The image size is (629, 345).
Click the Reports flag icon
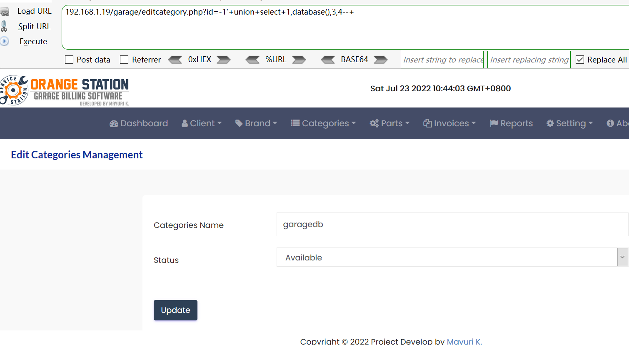tap(494, 123)
